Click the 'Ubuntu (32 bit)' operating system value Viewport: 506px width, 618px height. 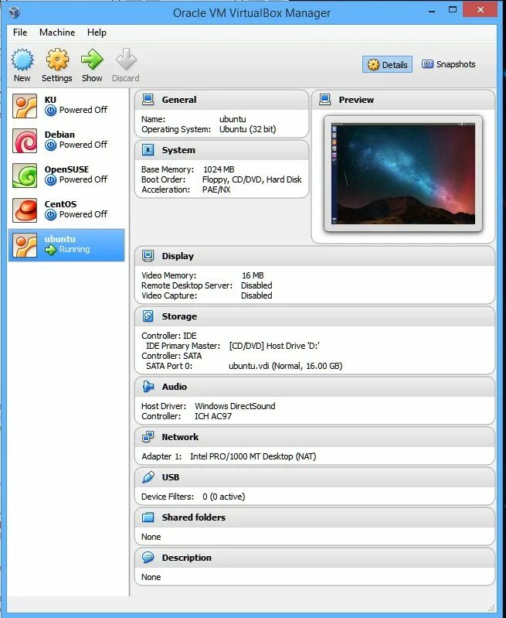pos(248,129)
